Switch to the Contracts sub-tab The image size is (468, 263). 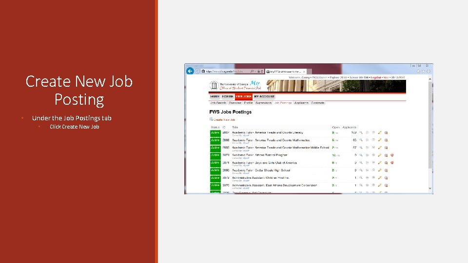point(317,103)
